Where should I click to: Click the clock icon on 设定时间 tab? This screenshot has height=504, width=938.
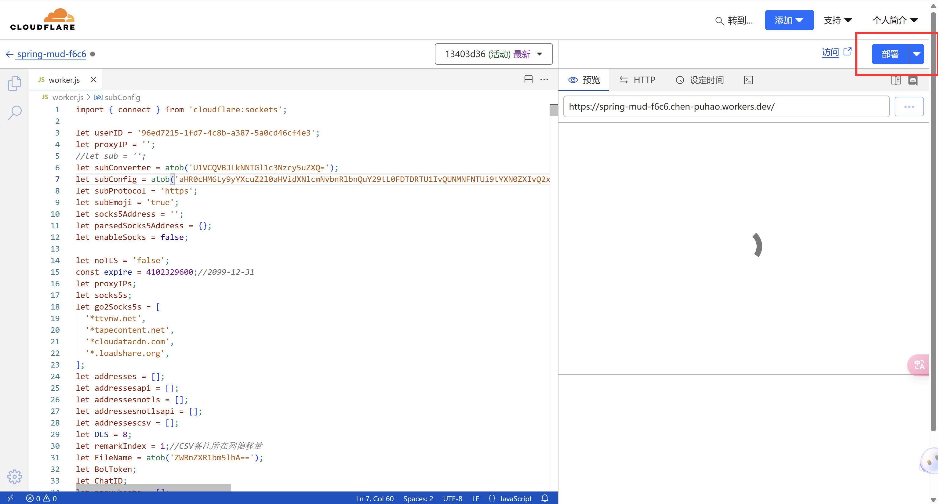pos(679,80)
